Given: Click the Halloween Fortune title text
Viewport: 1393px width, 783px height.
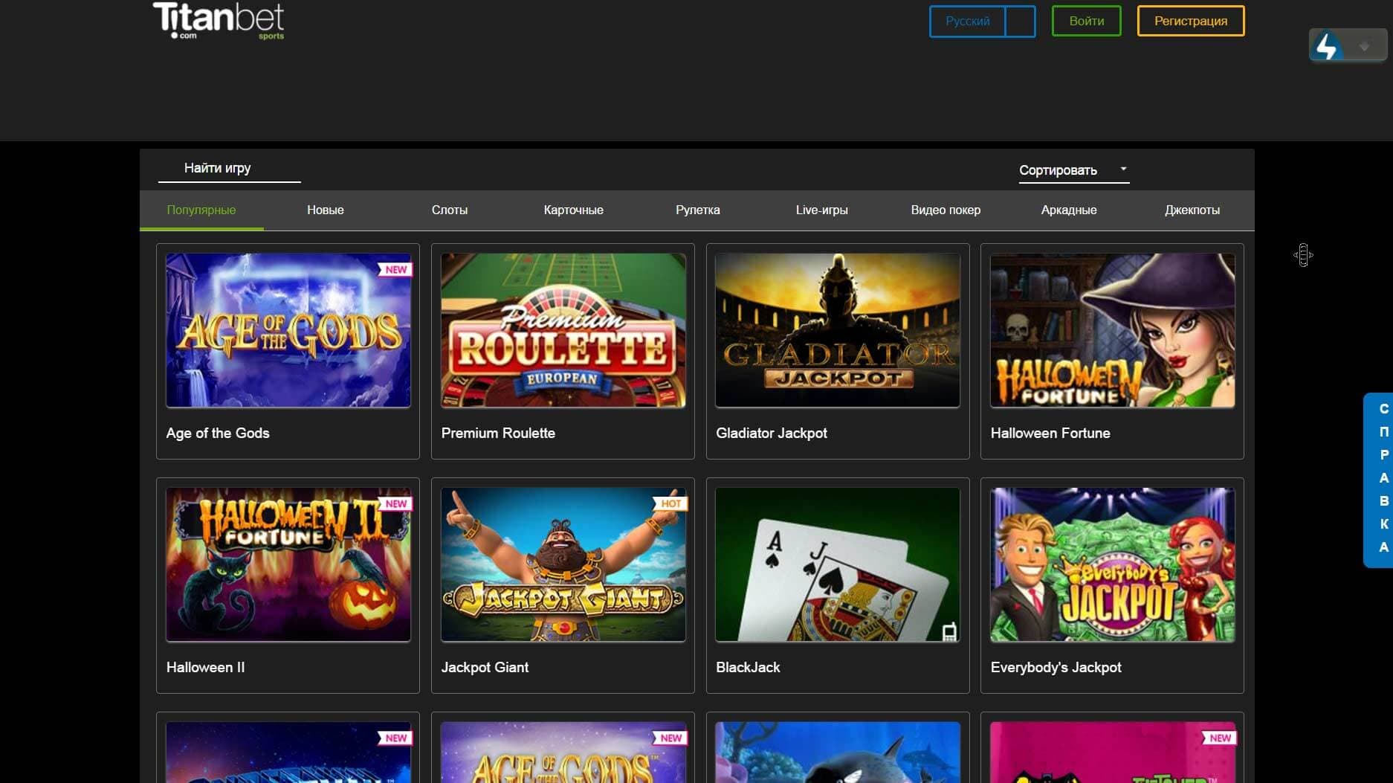Looking at the screenshot, I should (1050, 433).
